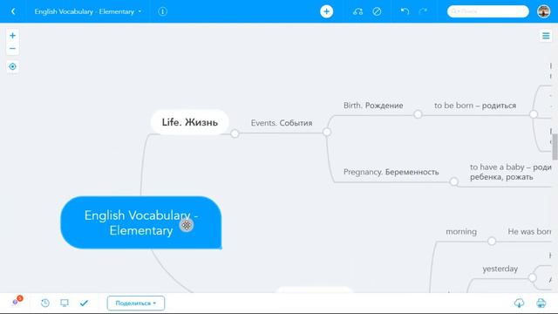Focus the search field

[488, 11]
